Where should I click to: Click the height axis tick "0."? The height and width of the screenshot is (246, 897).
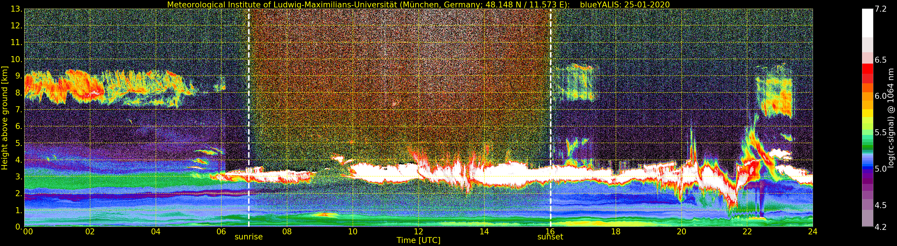(19, 227)
